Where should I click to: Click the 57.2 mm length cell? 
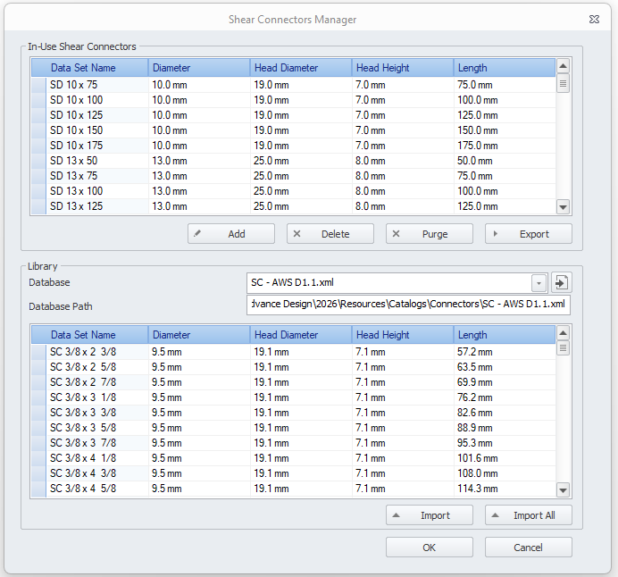pyautogui.click(x=505, y=352)
